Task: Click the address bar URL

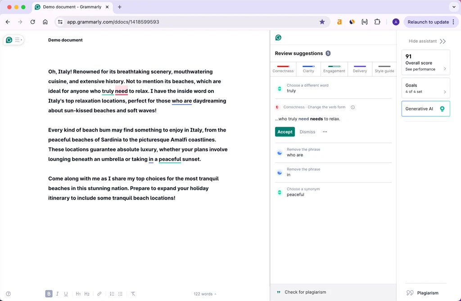Action: [x=113, y=22]
